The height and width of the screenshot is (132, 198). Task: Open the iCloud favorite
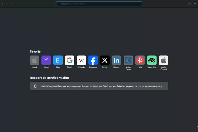pyautogui.click(x=35, y=60)
